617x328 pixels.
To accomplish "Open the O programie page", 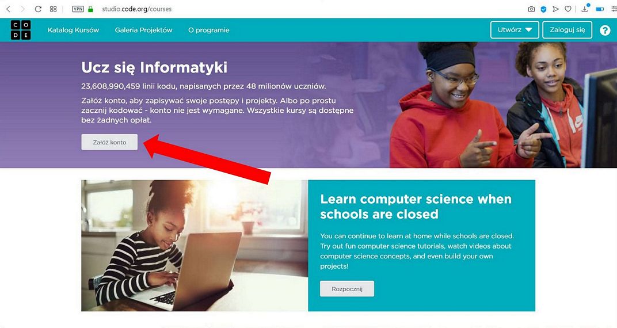I will (x=208, y=30).
